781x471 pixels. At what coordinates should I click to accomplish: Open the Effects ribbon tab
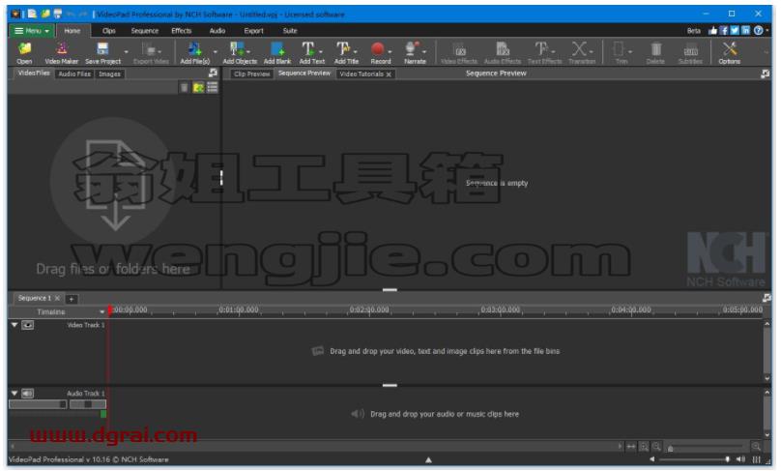[x=182, y=31]
